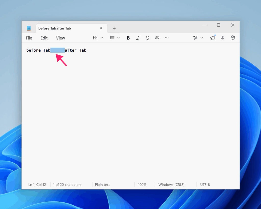The width and height of the screenshot is (261, 209).
Task: Insert a link with the link icon
Action: (157, 38)
